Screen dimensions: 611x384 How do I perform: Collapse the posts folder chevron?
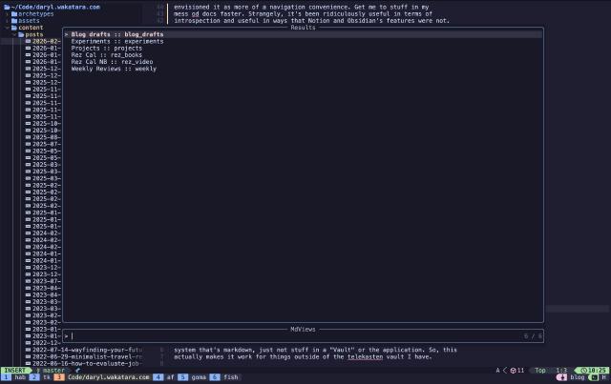point(14,34)
